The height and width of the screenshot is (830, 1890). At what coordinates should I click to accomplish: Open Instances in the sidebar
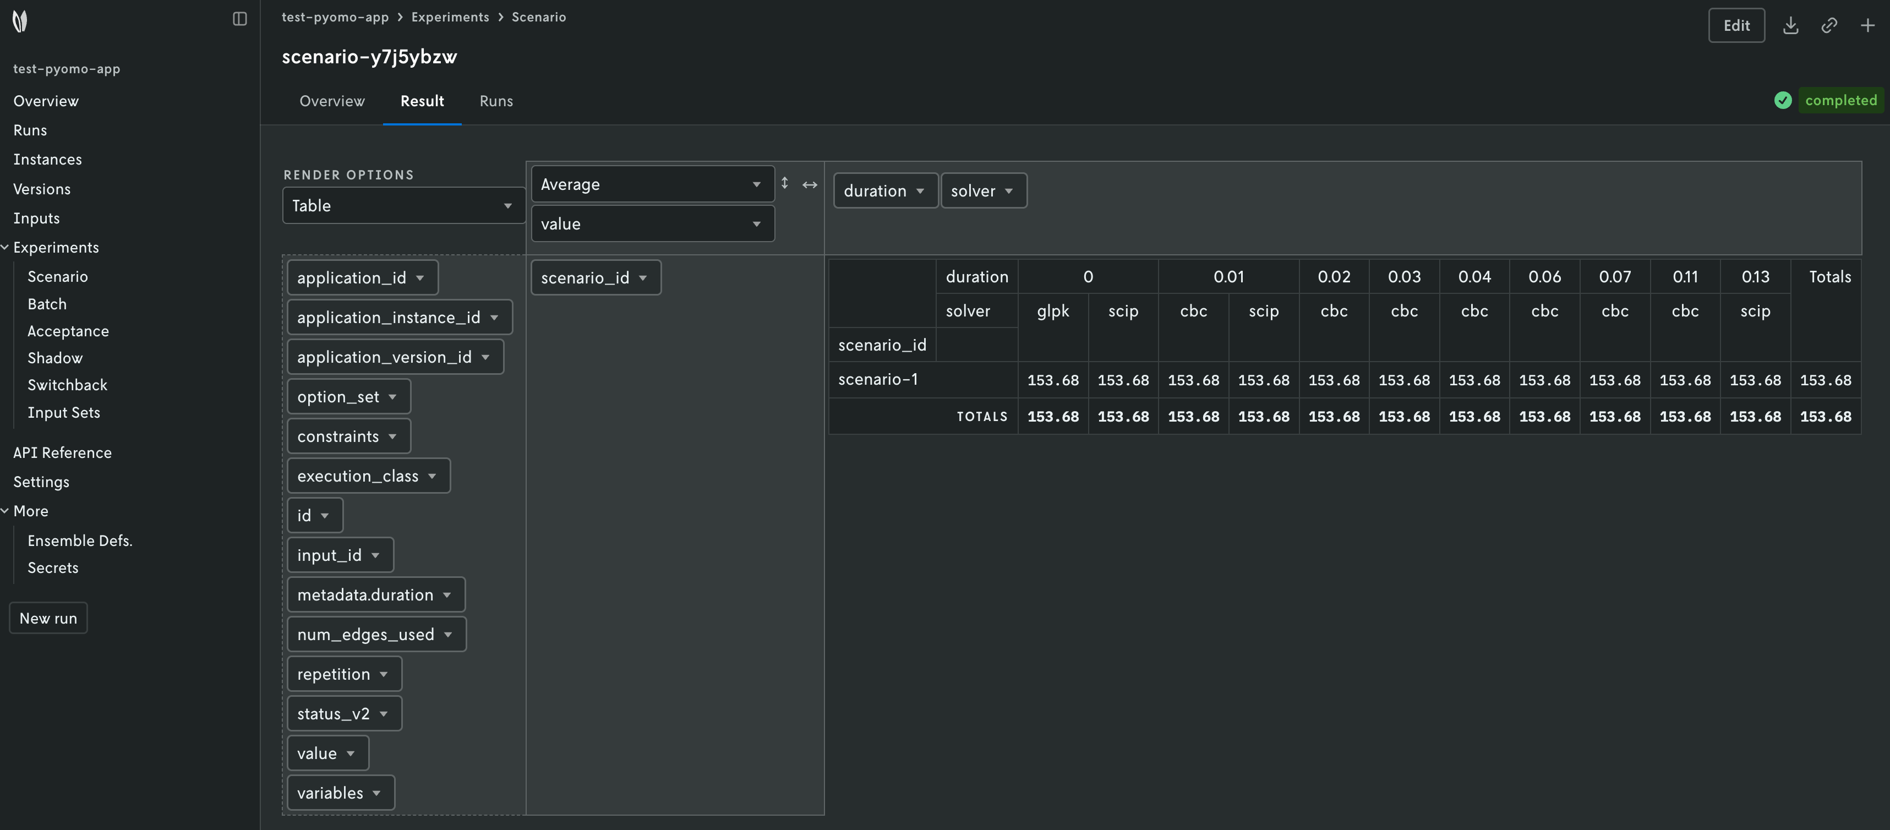[48, 160]
